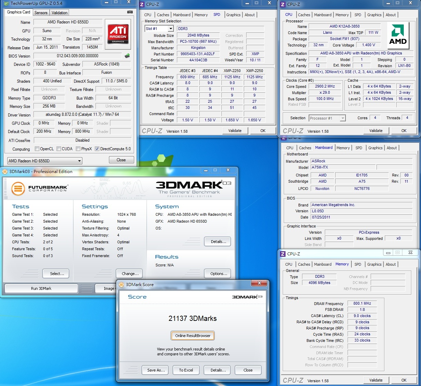The height and width of the screenshot is (386, 421).
Task: Open the Validation tab in GPU-Z
Action: 60,13
